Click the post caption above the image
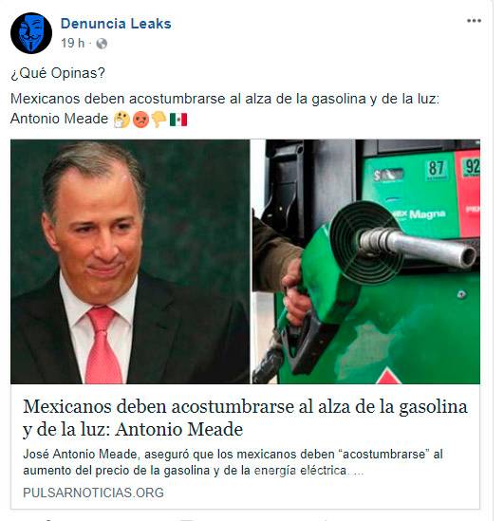This screenshot has width=504, height=521. pyautogui.click(x=225, y=108)
